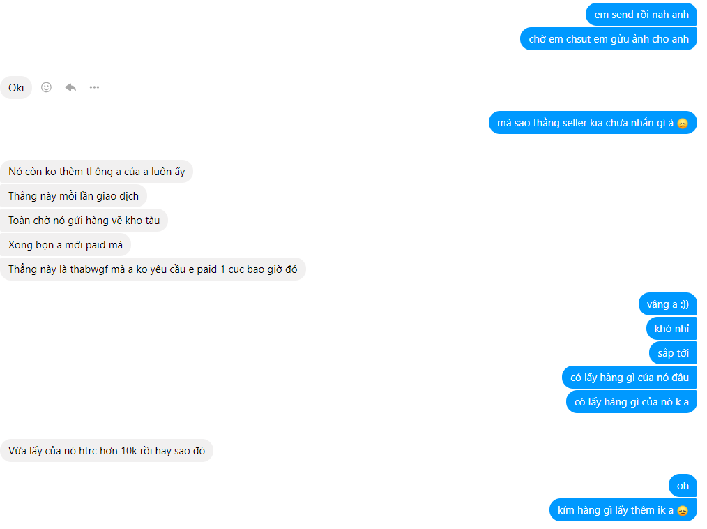Select 'có lấy hàng gì của nó đâu'
The width and height of the screenshot is (707, 529).
630,378
